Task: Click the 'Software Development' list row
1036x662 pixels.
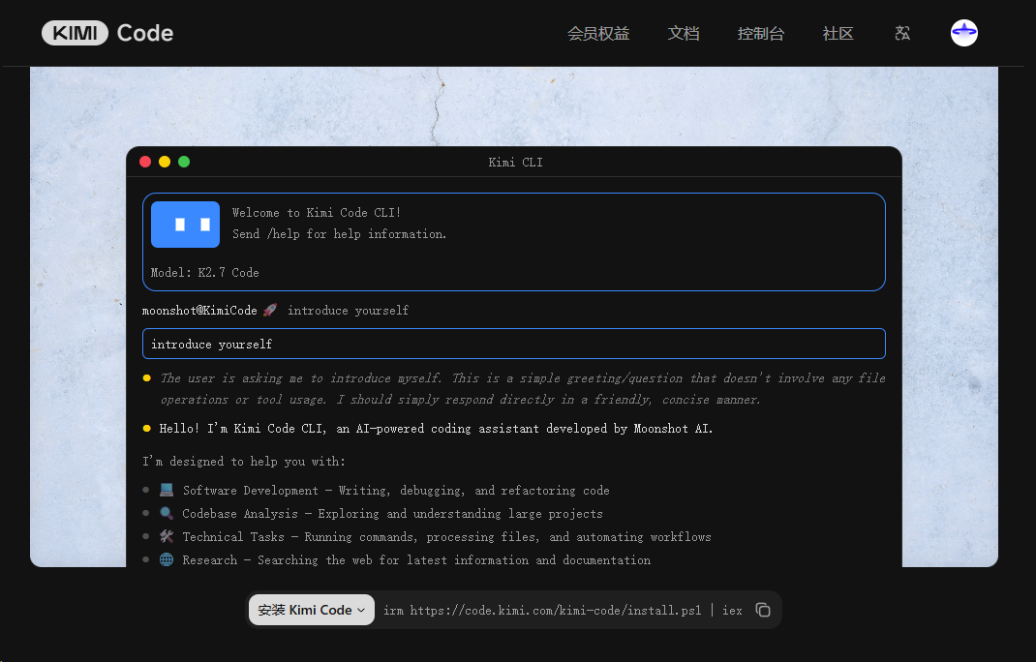Action: coord(376,491)
